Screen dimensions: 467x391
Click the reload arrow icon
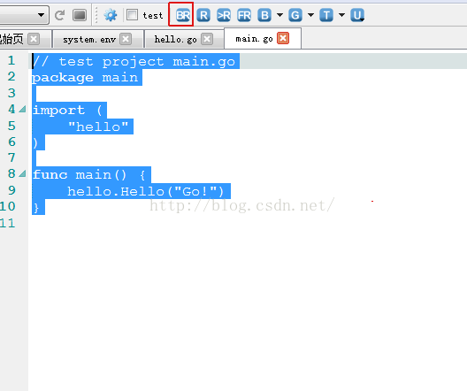click(x=60, y=15)
